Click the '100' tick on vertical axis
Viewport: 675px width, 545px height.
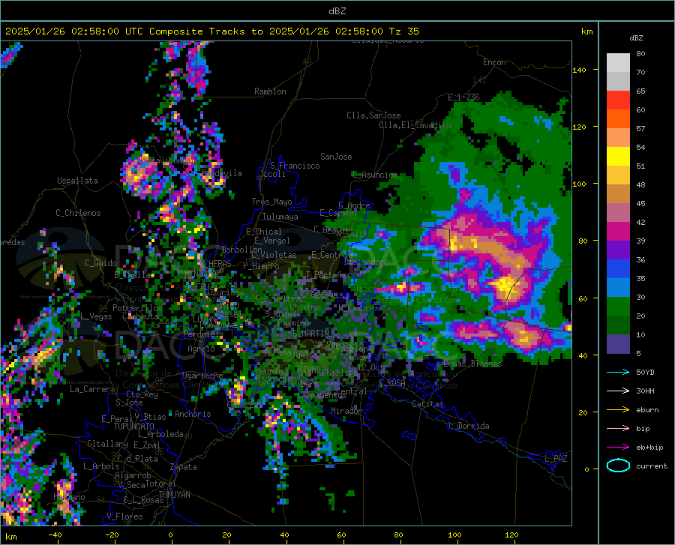point(580,184)
